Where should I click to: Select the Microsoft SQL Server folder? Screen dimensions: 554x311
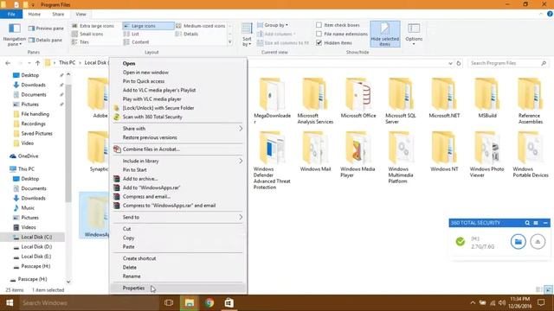[x=400, y=100]
